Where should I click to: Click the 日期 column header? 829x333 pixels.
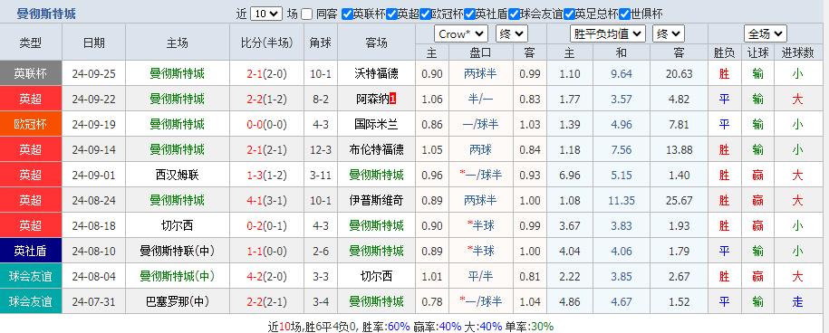(93, 43)
